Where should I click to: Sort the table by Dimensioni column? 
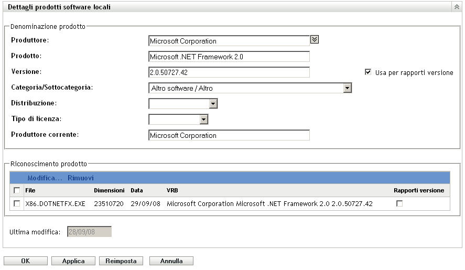(109, 190)
